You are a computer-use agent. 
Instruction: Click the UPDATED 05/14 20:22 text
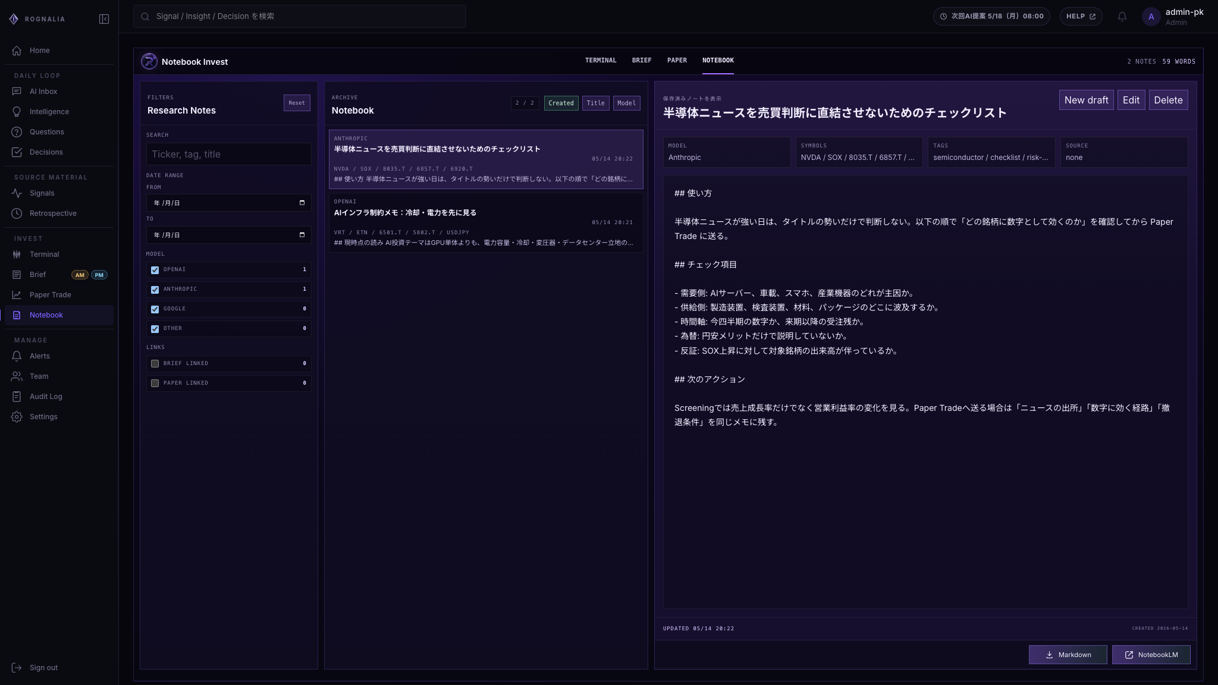coord(698,629)
